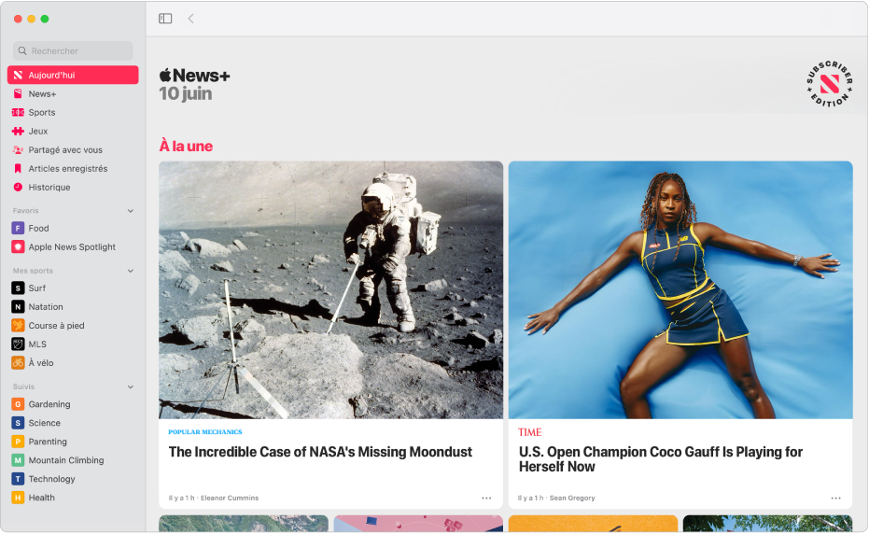Open the Sports section label

point(42,113)
